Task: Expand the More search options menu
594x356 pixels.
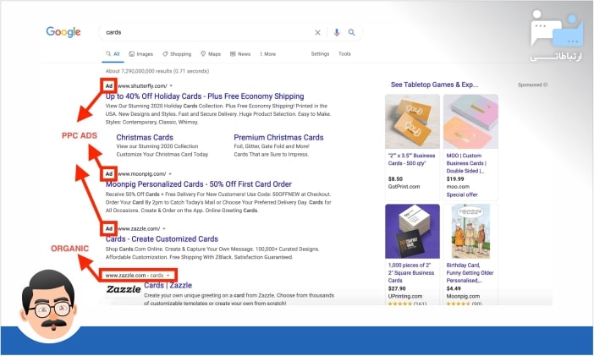Action: [x=267, y=54]
